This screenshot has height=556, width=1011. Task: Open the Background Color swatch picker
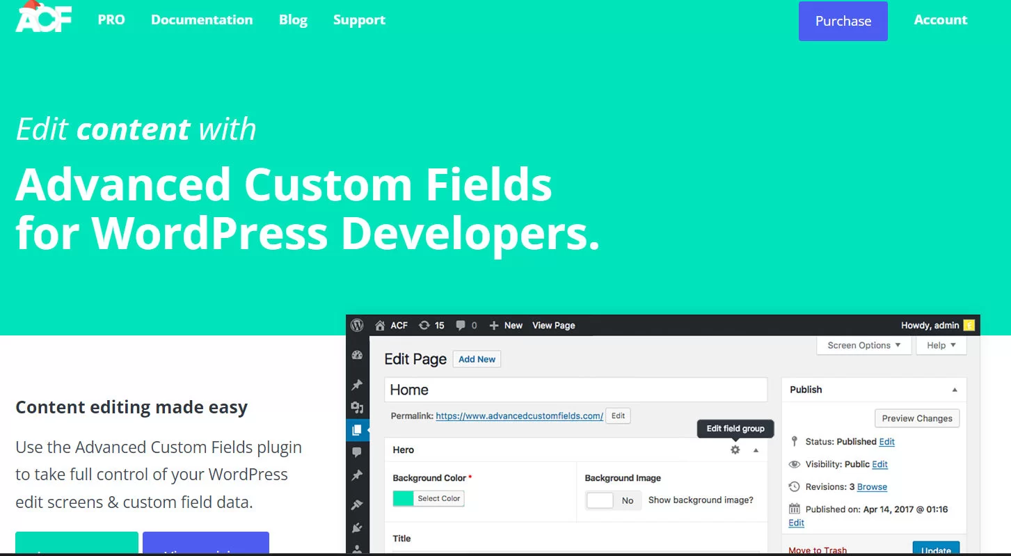pyautogui.click(x=403, y=498)
